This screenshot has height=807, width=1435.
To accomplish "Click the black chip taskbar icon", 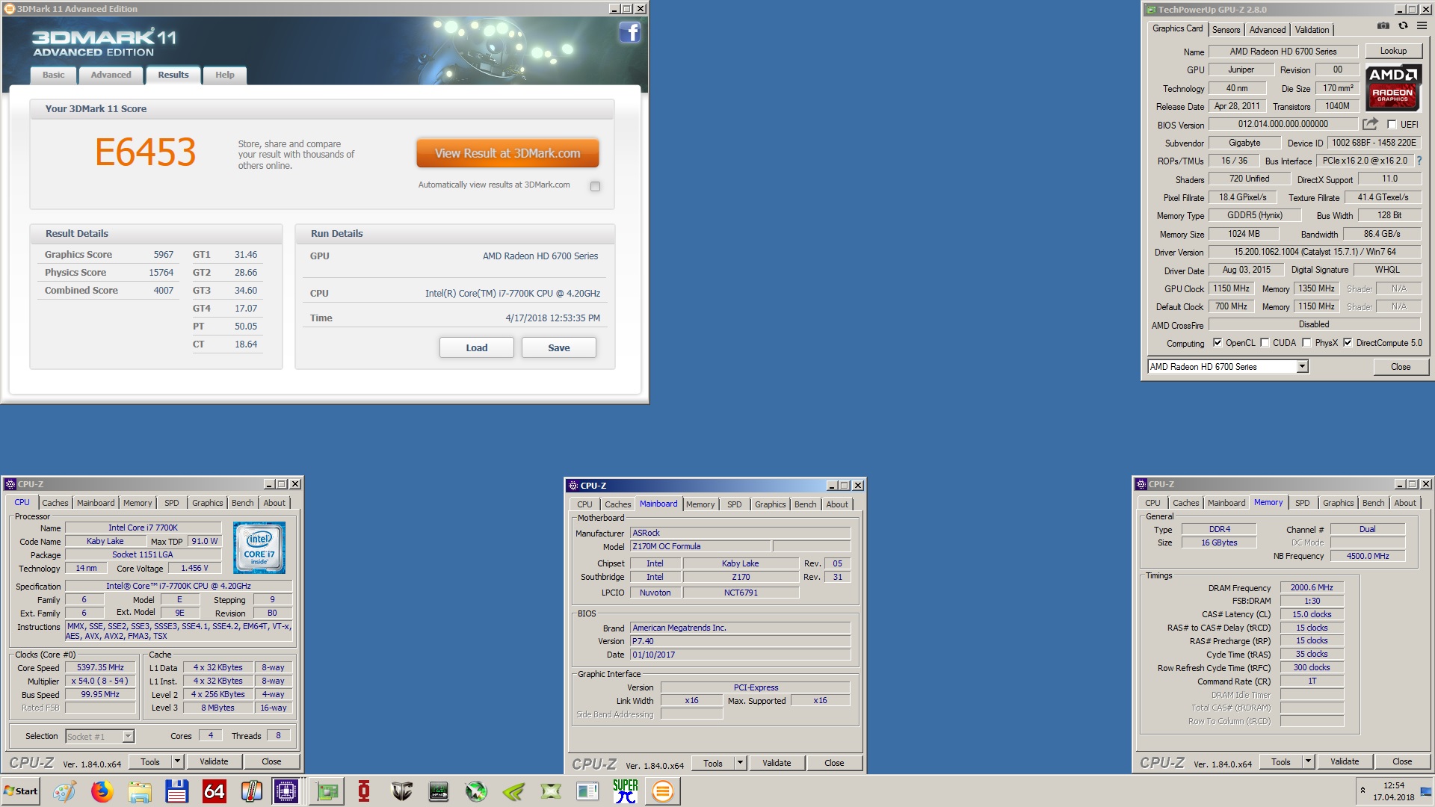I will click(439, 791).
